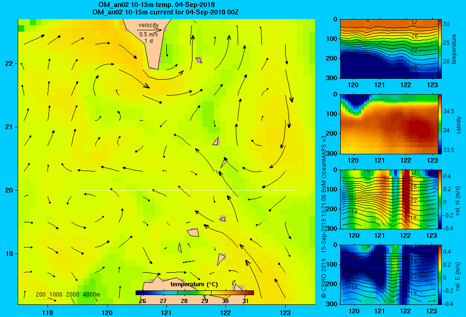
Task: Click the vertical 'temperature' axis label
Action: pyautogui.click(x=454, y=49)
